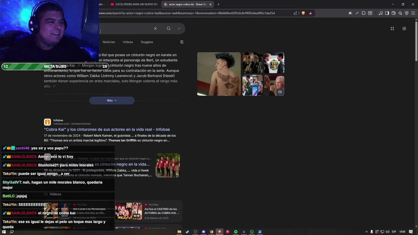This screenshot has width=418, height=235.
Task: Open Spotify from the taskbar
Action: 236,232
